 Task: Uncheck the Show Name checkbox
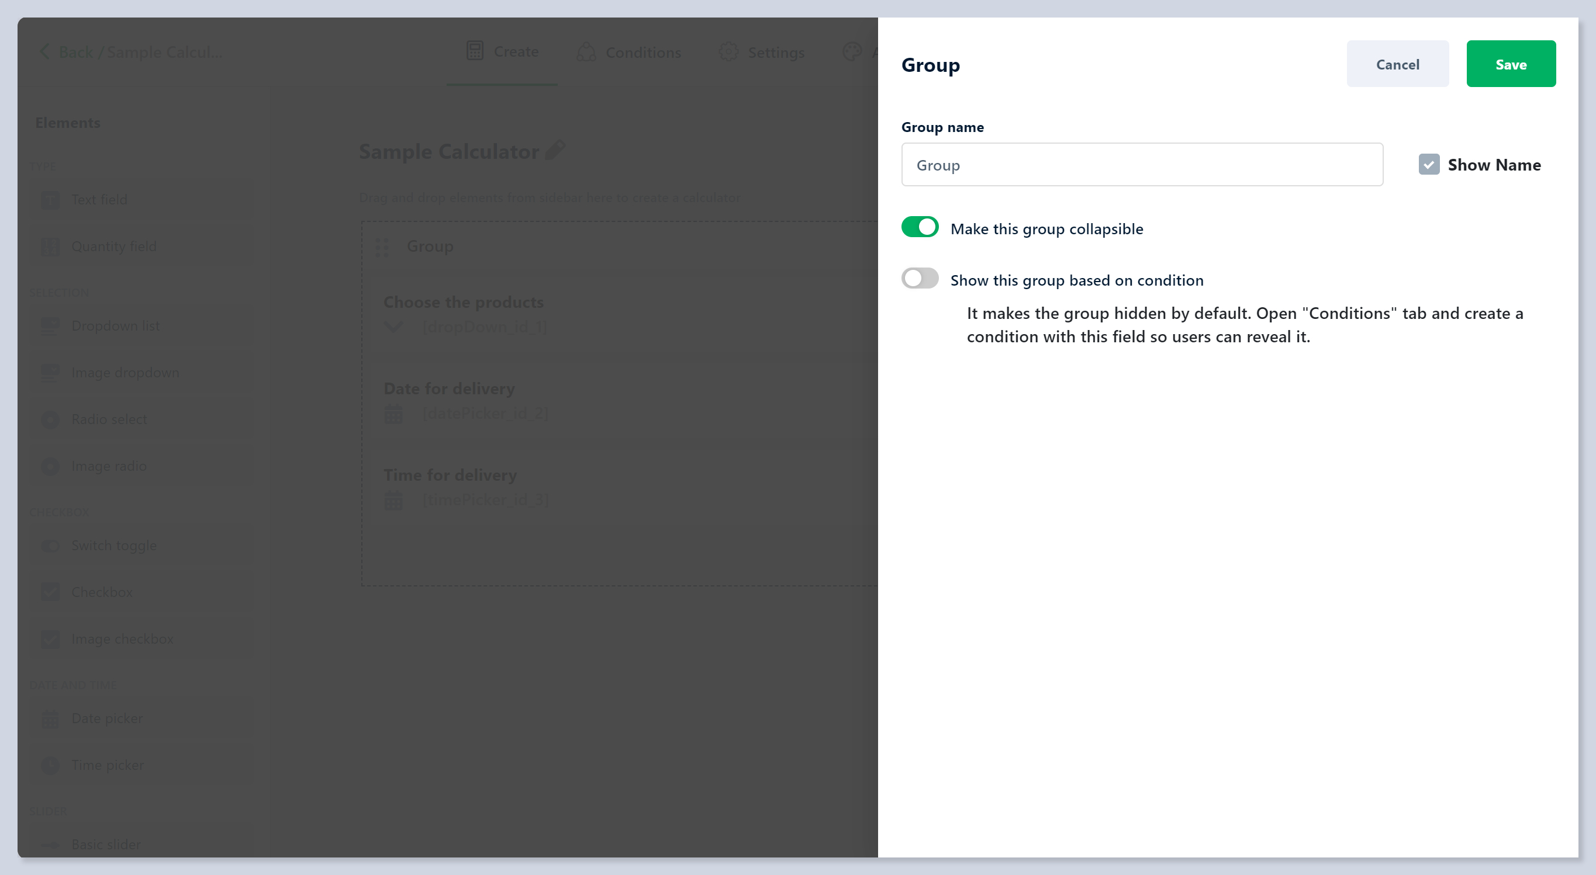[1428, 165]
